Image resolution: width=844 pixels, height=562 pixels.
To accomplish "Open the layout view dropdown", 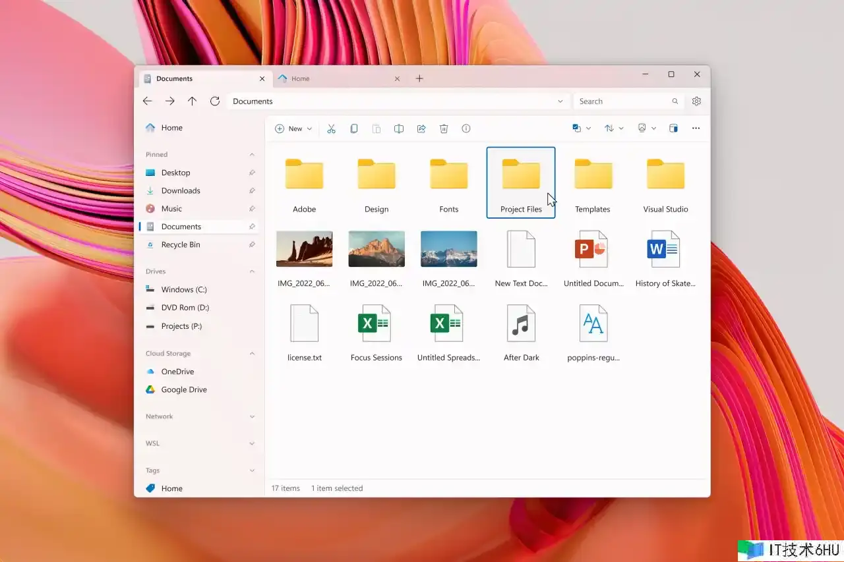I will (x=647, y=128).
